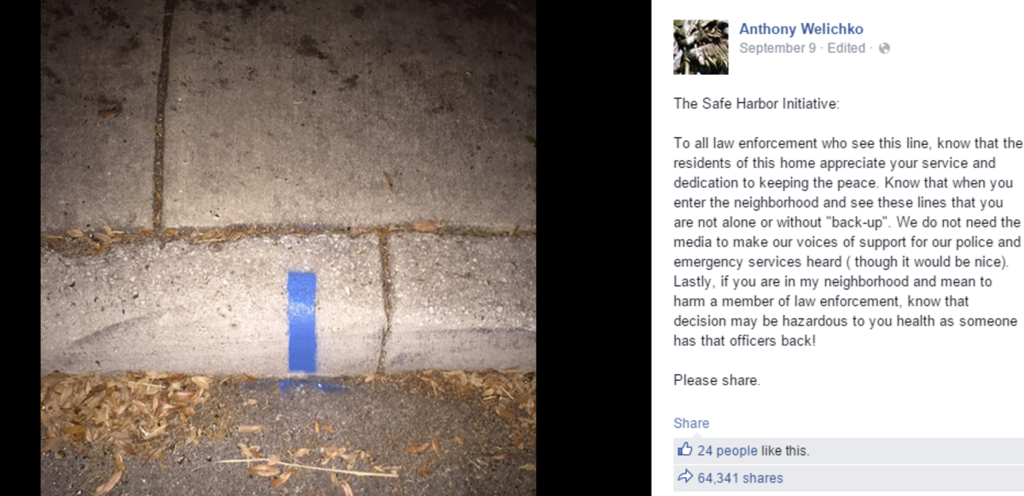Visit Anthony Welichko's profile name link
The width and height of the screenshot is (1024, 496).
coord(801,29)
